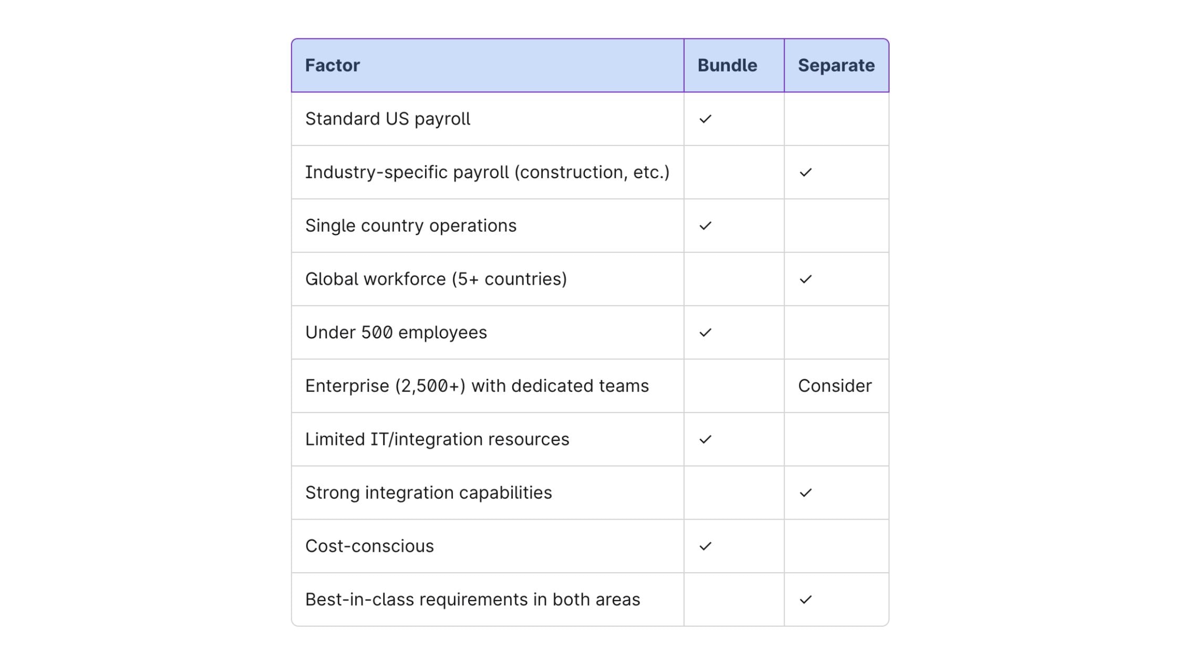Click the Cost-conscious factor cell
Viewport: 1177px width, 662px height.
[x=488, y=546]
